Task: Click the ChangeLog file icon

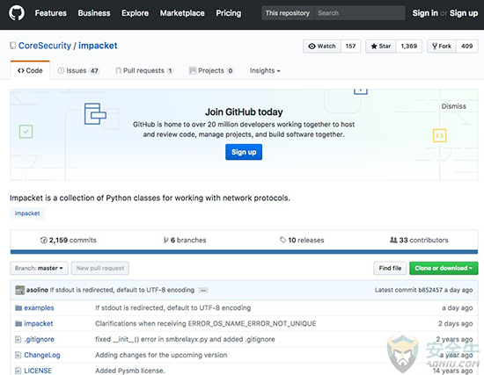Action: 18,355
